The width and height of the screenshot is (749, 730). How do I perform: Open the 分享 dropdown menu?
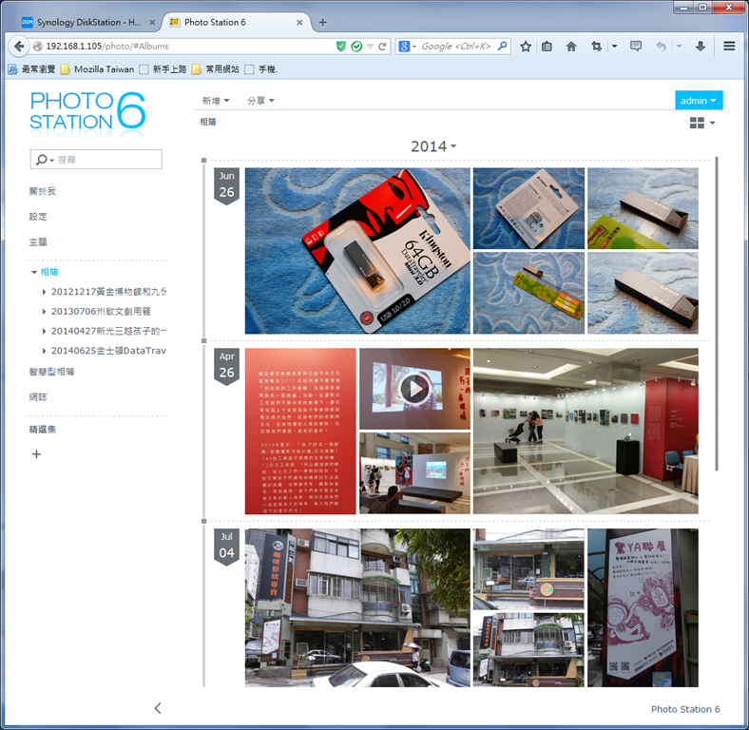(260, 101)
